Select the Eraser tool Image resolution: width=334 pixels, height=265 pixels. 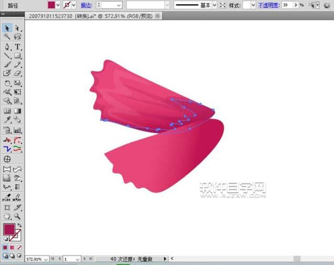pyautogui.click(x=18, y=74)
